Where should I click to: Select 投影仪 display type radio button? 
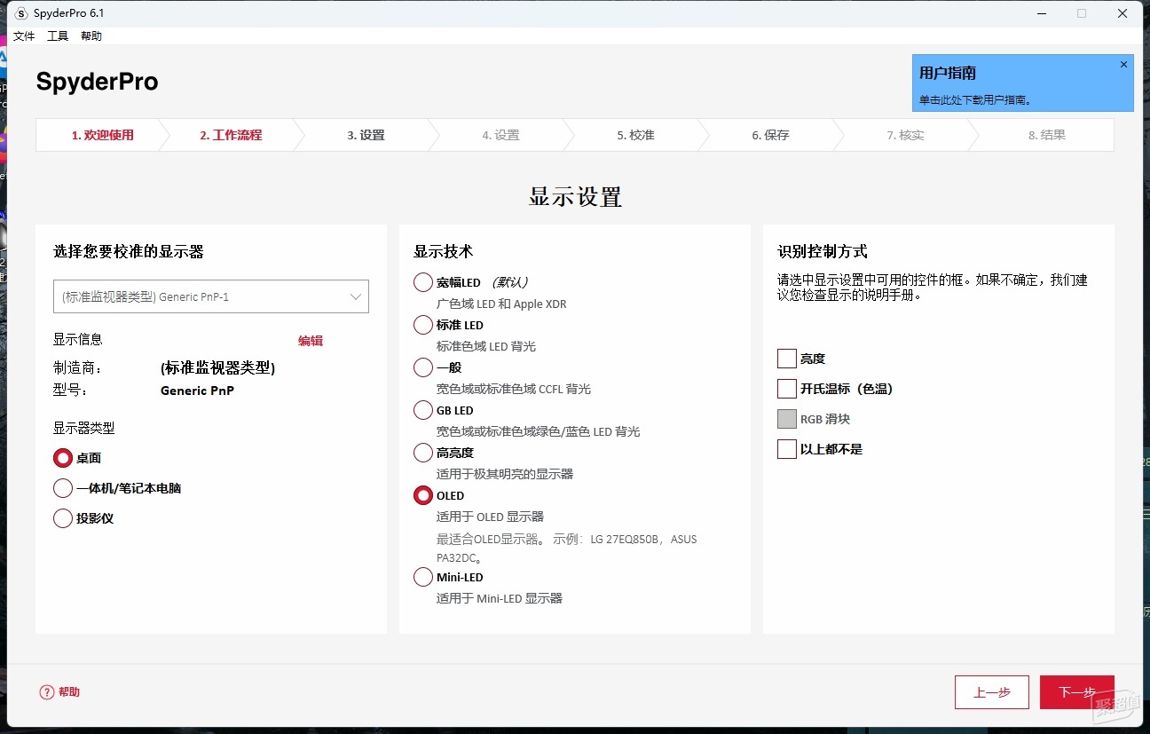click(x=63, y=518)
